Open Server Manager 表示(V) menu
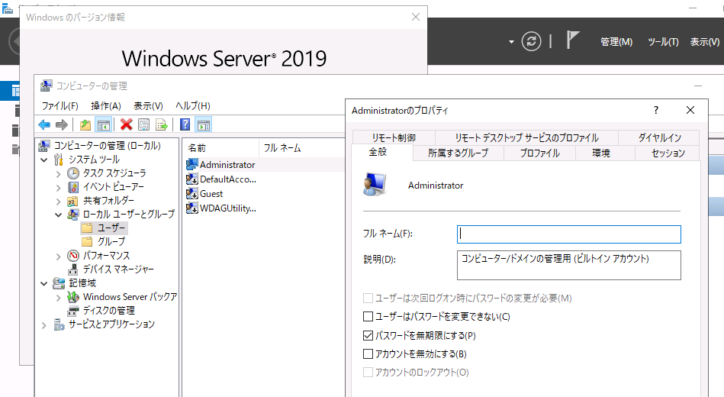 (705, 42)
